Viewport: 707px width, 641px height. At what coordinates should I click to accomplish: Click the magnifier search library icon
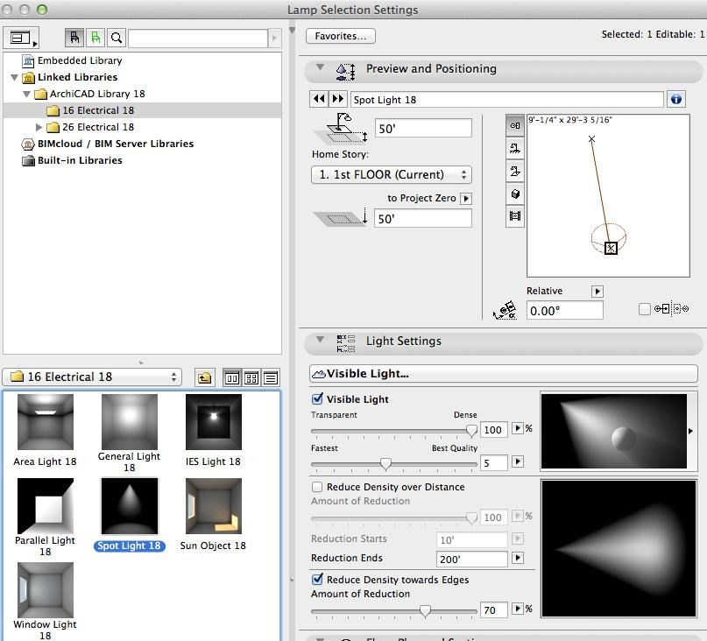pos(117,38)
